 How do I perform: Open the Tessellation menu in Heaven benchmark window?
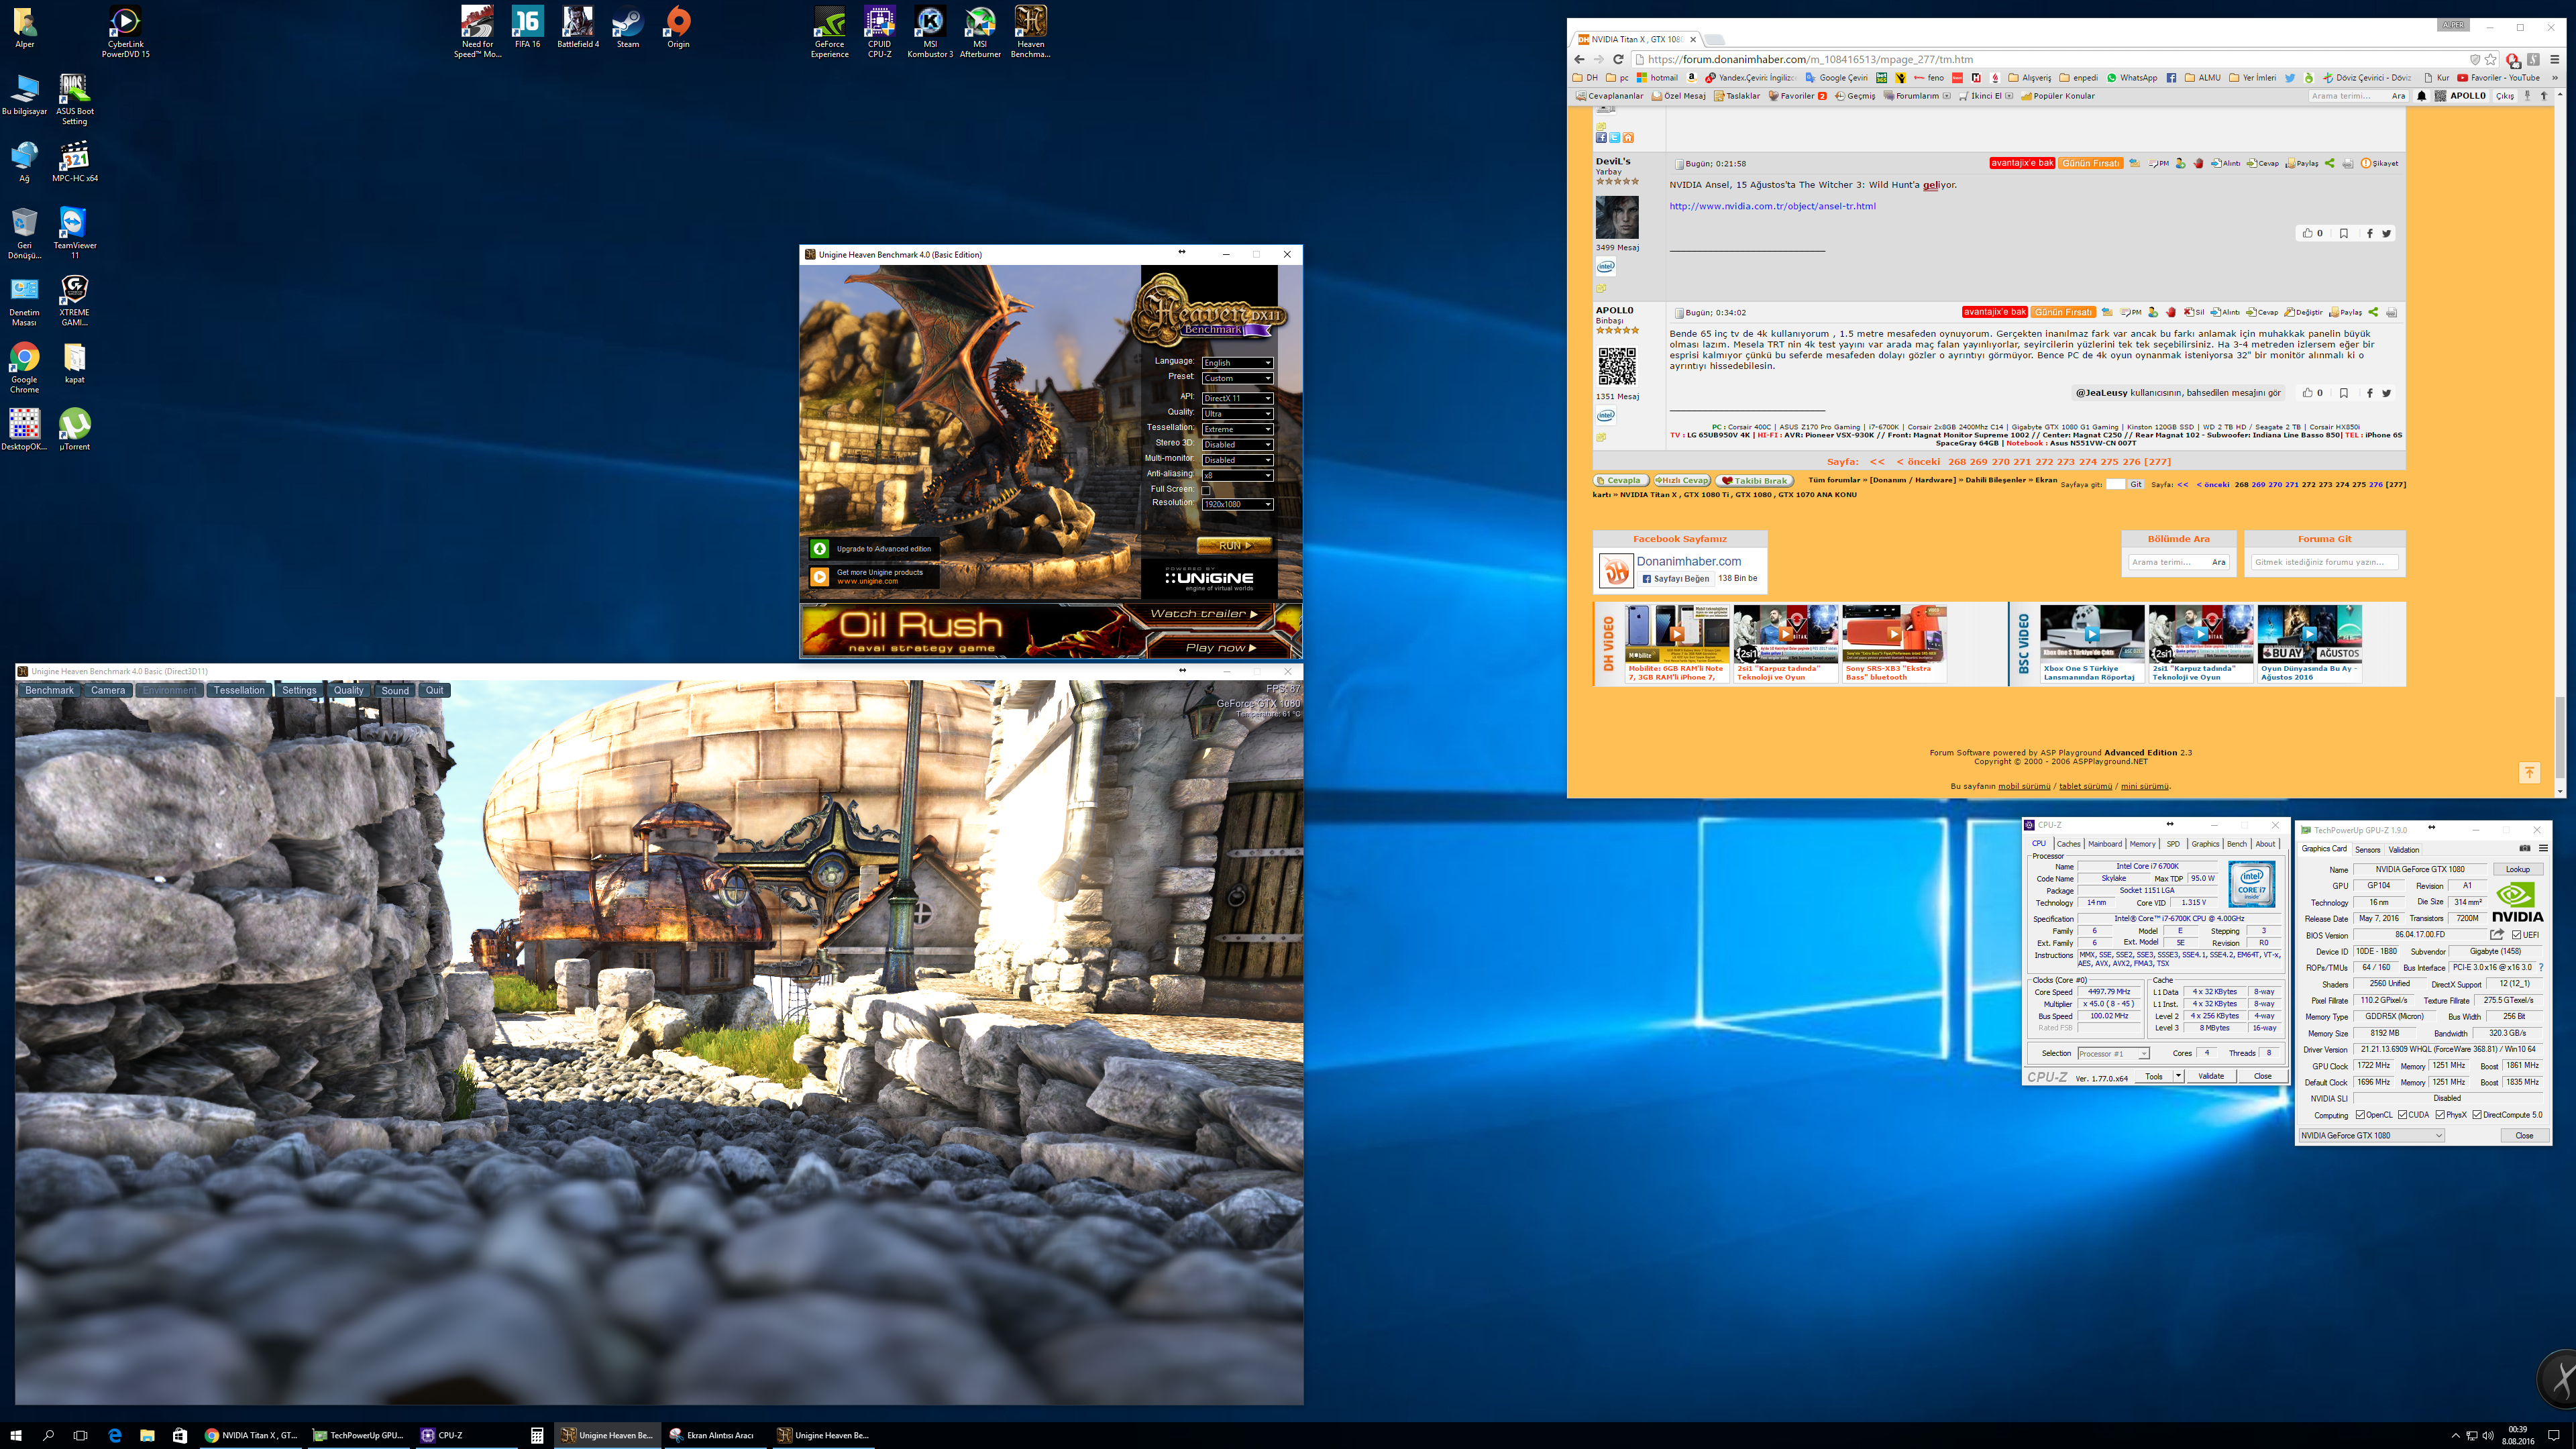click(239, 690)
